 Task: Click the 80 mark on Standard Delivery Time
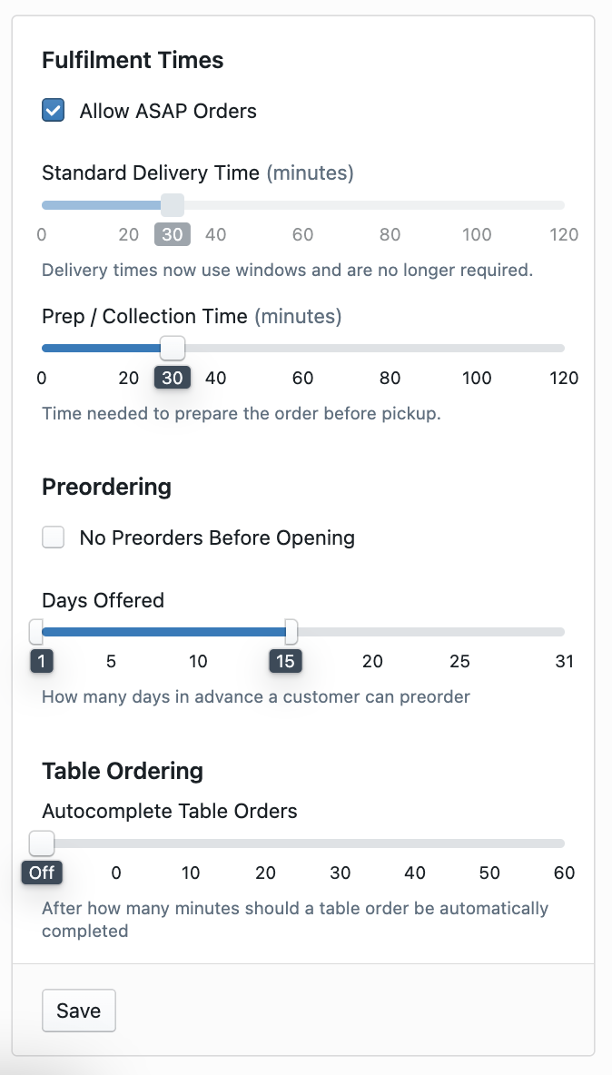pos(390,235)
